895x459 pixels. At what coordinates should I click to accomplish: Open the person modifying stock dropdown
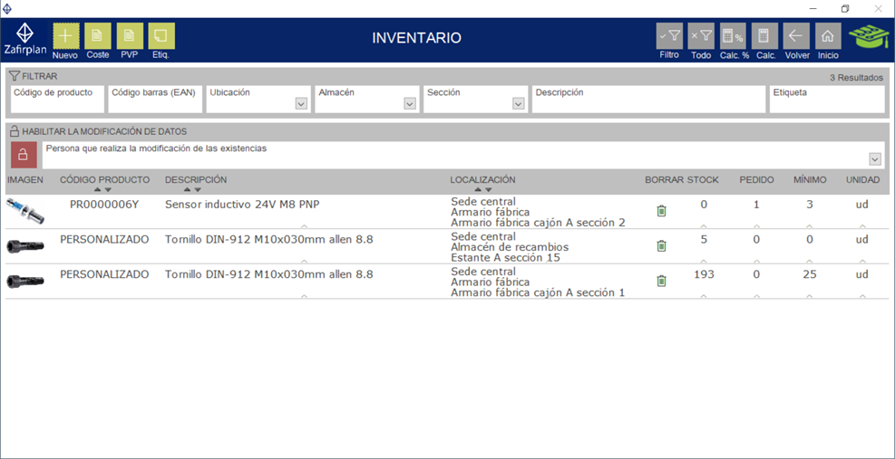(875, 159)
